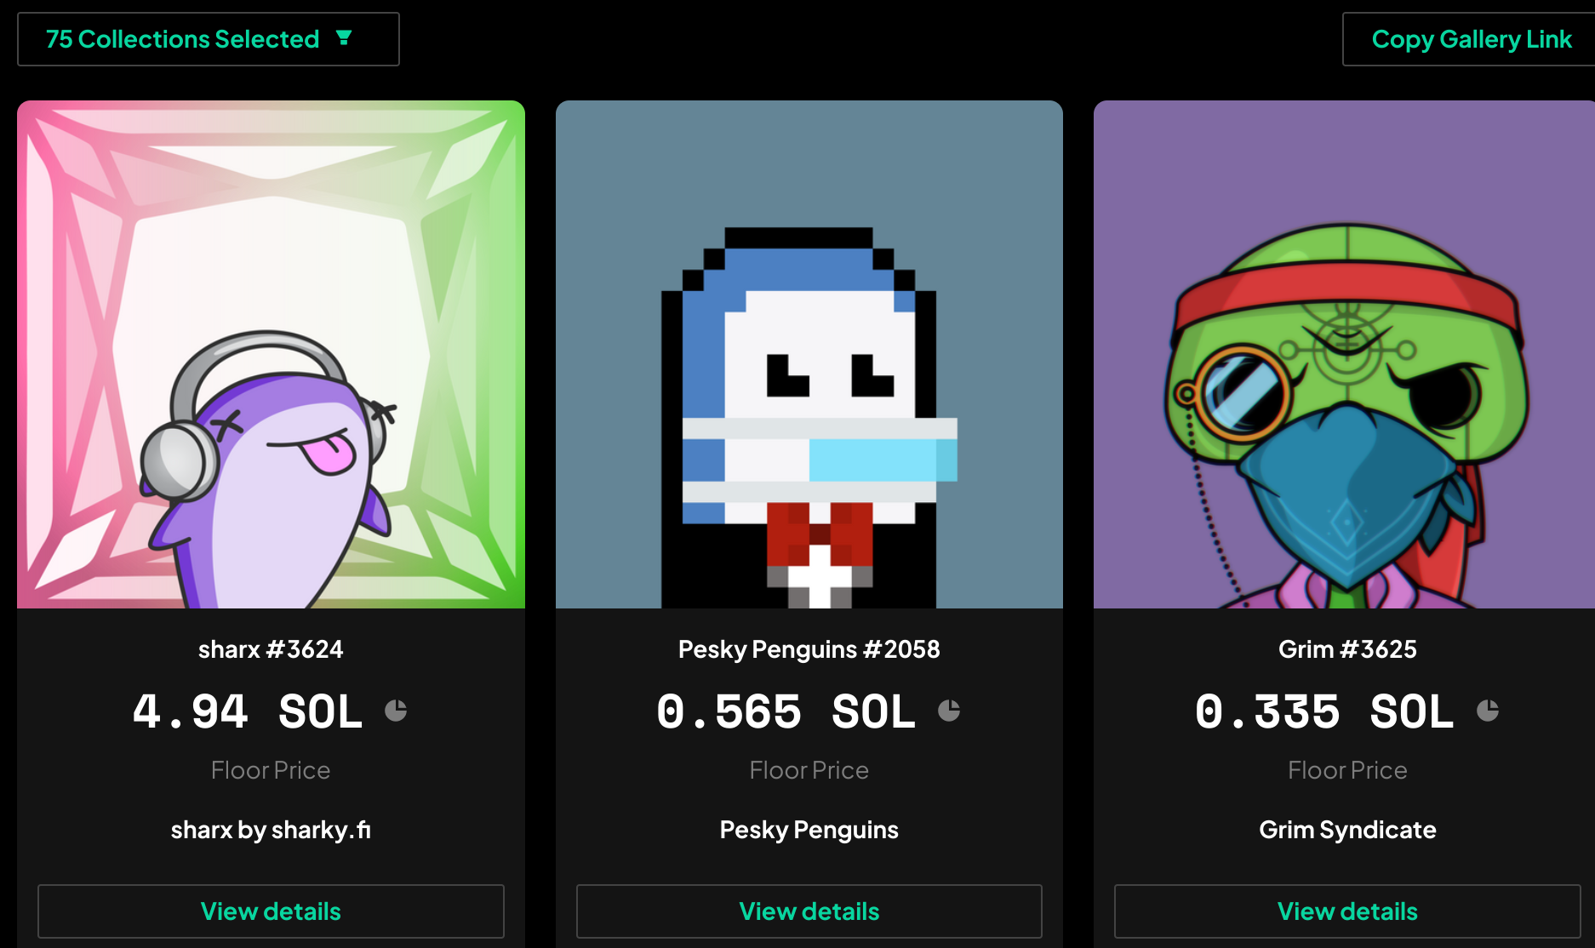Copy the gallery link
Viewport: 1595px width, 948px height.
1469,39
